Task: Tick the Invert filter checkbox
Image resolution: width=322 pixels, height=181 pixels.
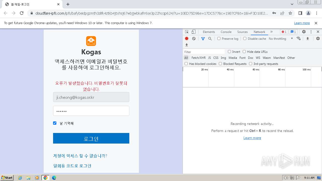Action: point(229,52)
